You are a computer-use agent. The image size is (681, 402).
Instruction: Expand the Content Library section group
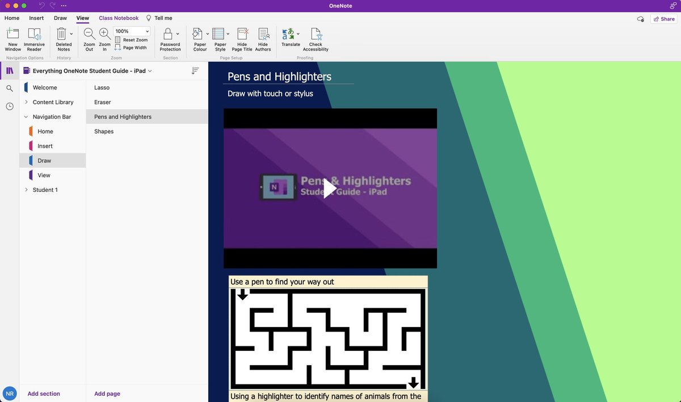[26, 102]
